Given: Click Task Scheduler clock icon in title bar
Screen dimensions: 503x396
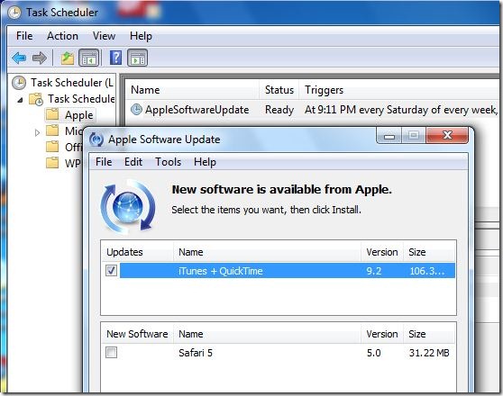Looking at the screenshot, I should [14, 13].
